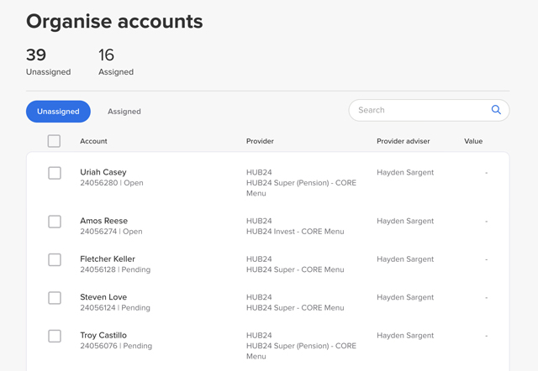Click the Fletcher Keller account name
538x371 pixels.
tap(108, 259)
